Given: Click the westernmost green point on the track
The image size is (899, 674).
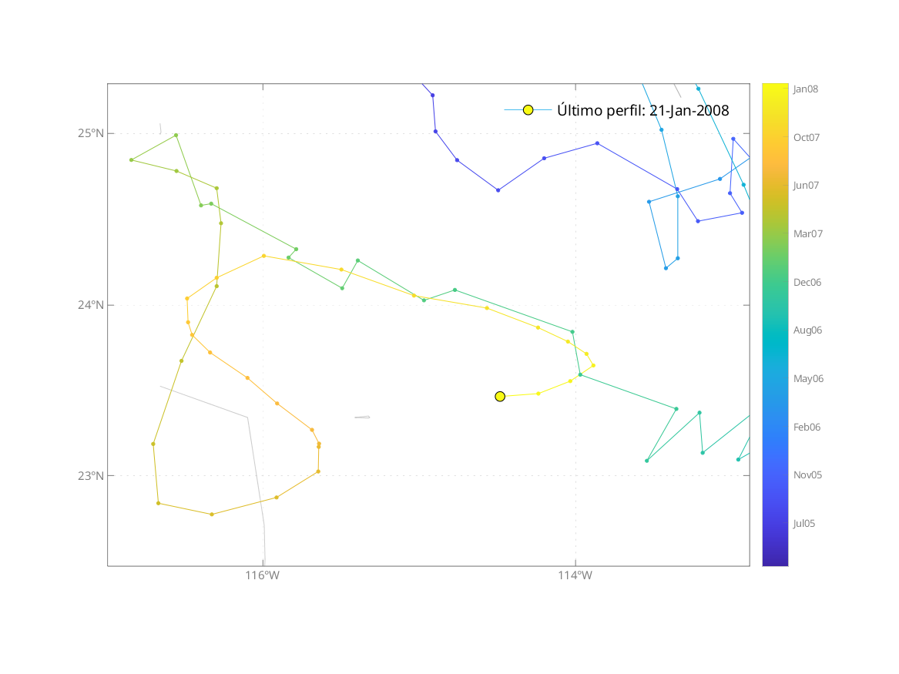Looking at the screenshot, I should coord(132,160).
